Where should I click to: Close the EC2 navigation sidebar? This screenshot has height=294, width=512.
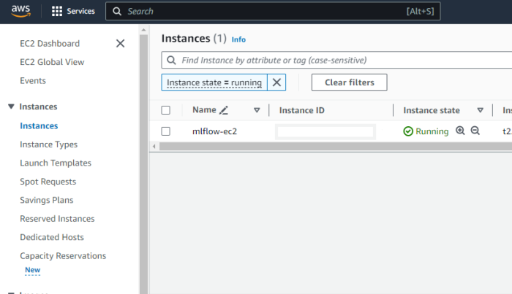click(x=120, y=43)
